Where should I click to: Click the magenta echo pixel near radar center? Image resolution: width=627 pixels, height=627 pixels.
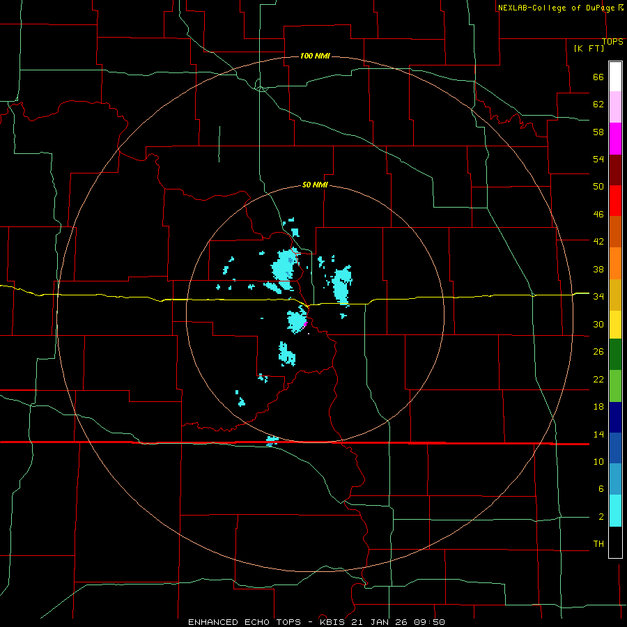306,323
